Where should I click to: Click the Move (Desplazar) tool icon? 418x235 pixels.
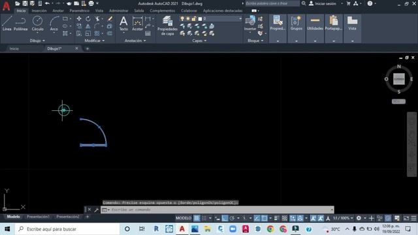(x=79, y=19)
